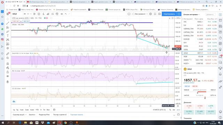Open the Тестер стратегий strategy tester tab

[x=60, y=115]
